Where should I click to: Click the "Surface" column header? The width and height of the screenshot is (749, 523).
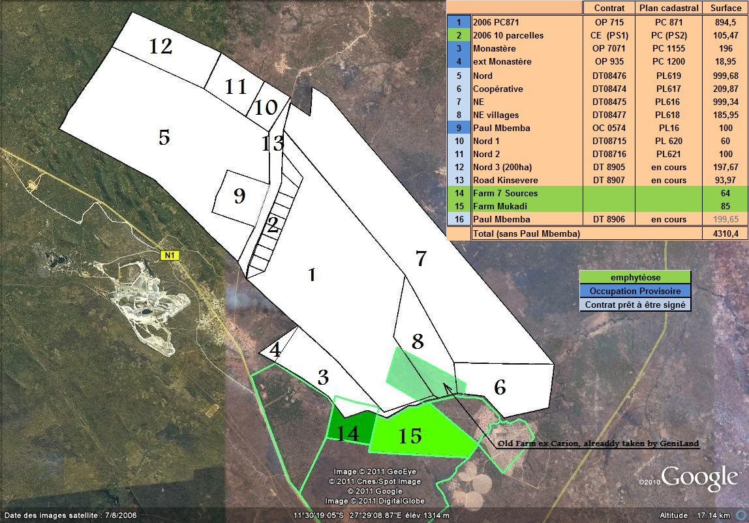[724, 8]
